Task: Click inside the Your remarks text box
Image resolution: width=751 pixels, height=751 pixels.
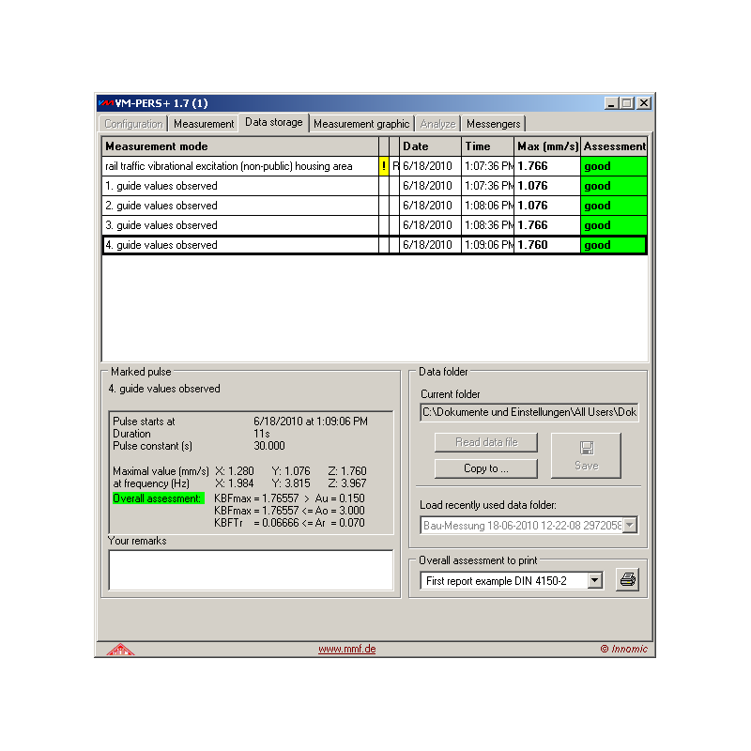Action: pyautogui.click(x=250, y=570)
